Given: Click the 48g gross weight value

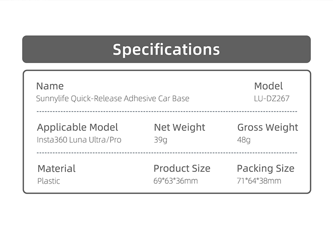Looking at the screenshot, I should click(244, 140).
